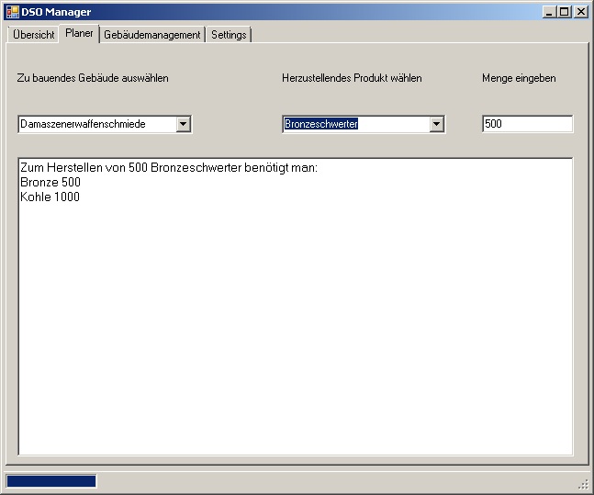Viewport: 594px width, 495px height.
Task: Expand the Damaszenerwaffenschmiede building dropdown arrow
Action: pos(184,124)
